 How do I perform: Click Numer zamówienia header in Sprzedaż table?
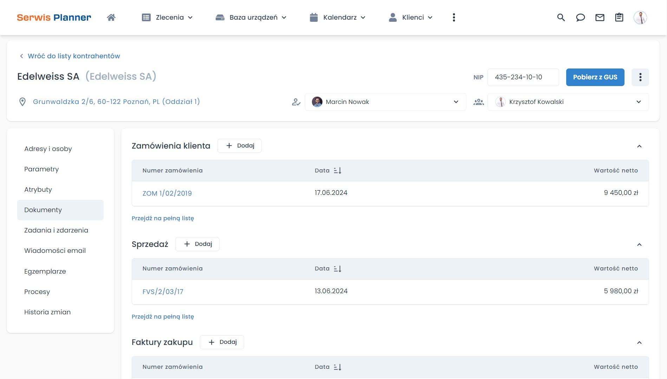pyautogui.click(x=172, y=269)
